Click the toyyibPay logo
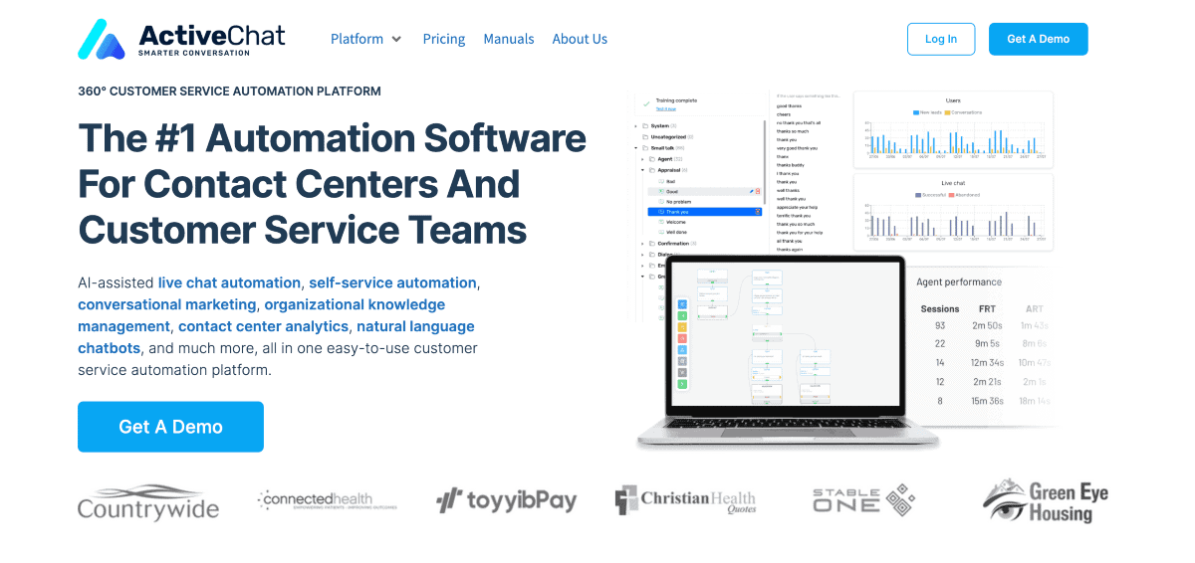This screenshot has width=1195, height=563. (x=506, y=500)
